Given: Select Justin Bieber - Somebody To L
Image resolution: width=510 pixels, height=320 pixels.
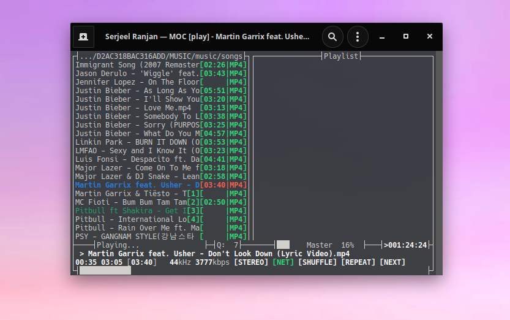Looking at the screenshot, I should pyautogui.click(x=160, y=116).
